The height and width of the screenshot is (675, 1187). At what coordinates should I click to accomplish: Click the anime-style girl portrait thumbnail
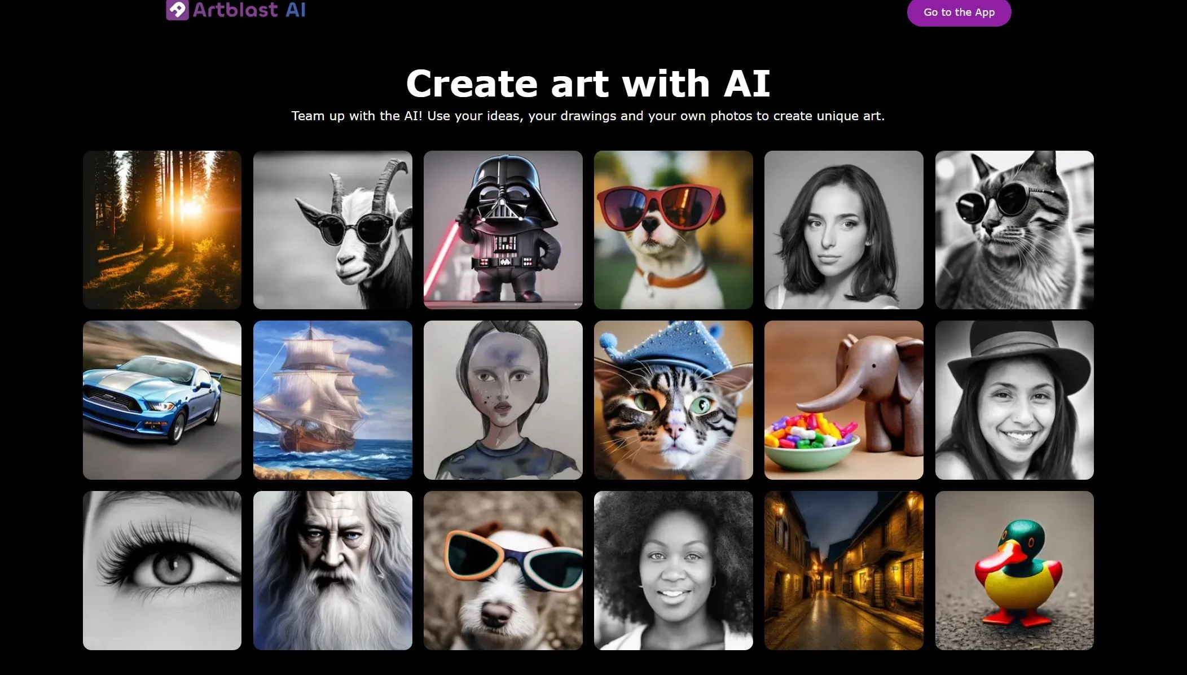[503, 400]
